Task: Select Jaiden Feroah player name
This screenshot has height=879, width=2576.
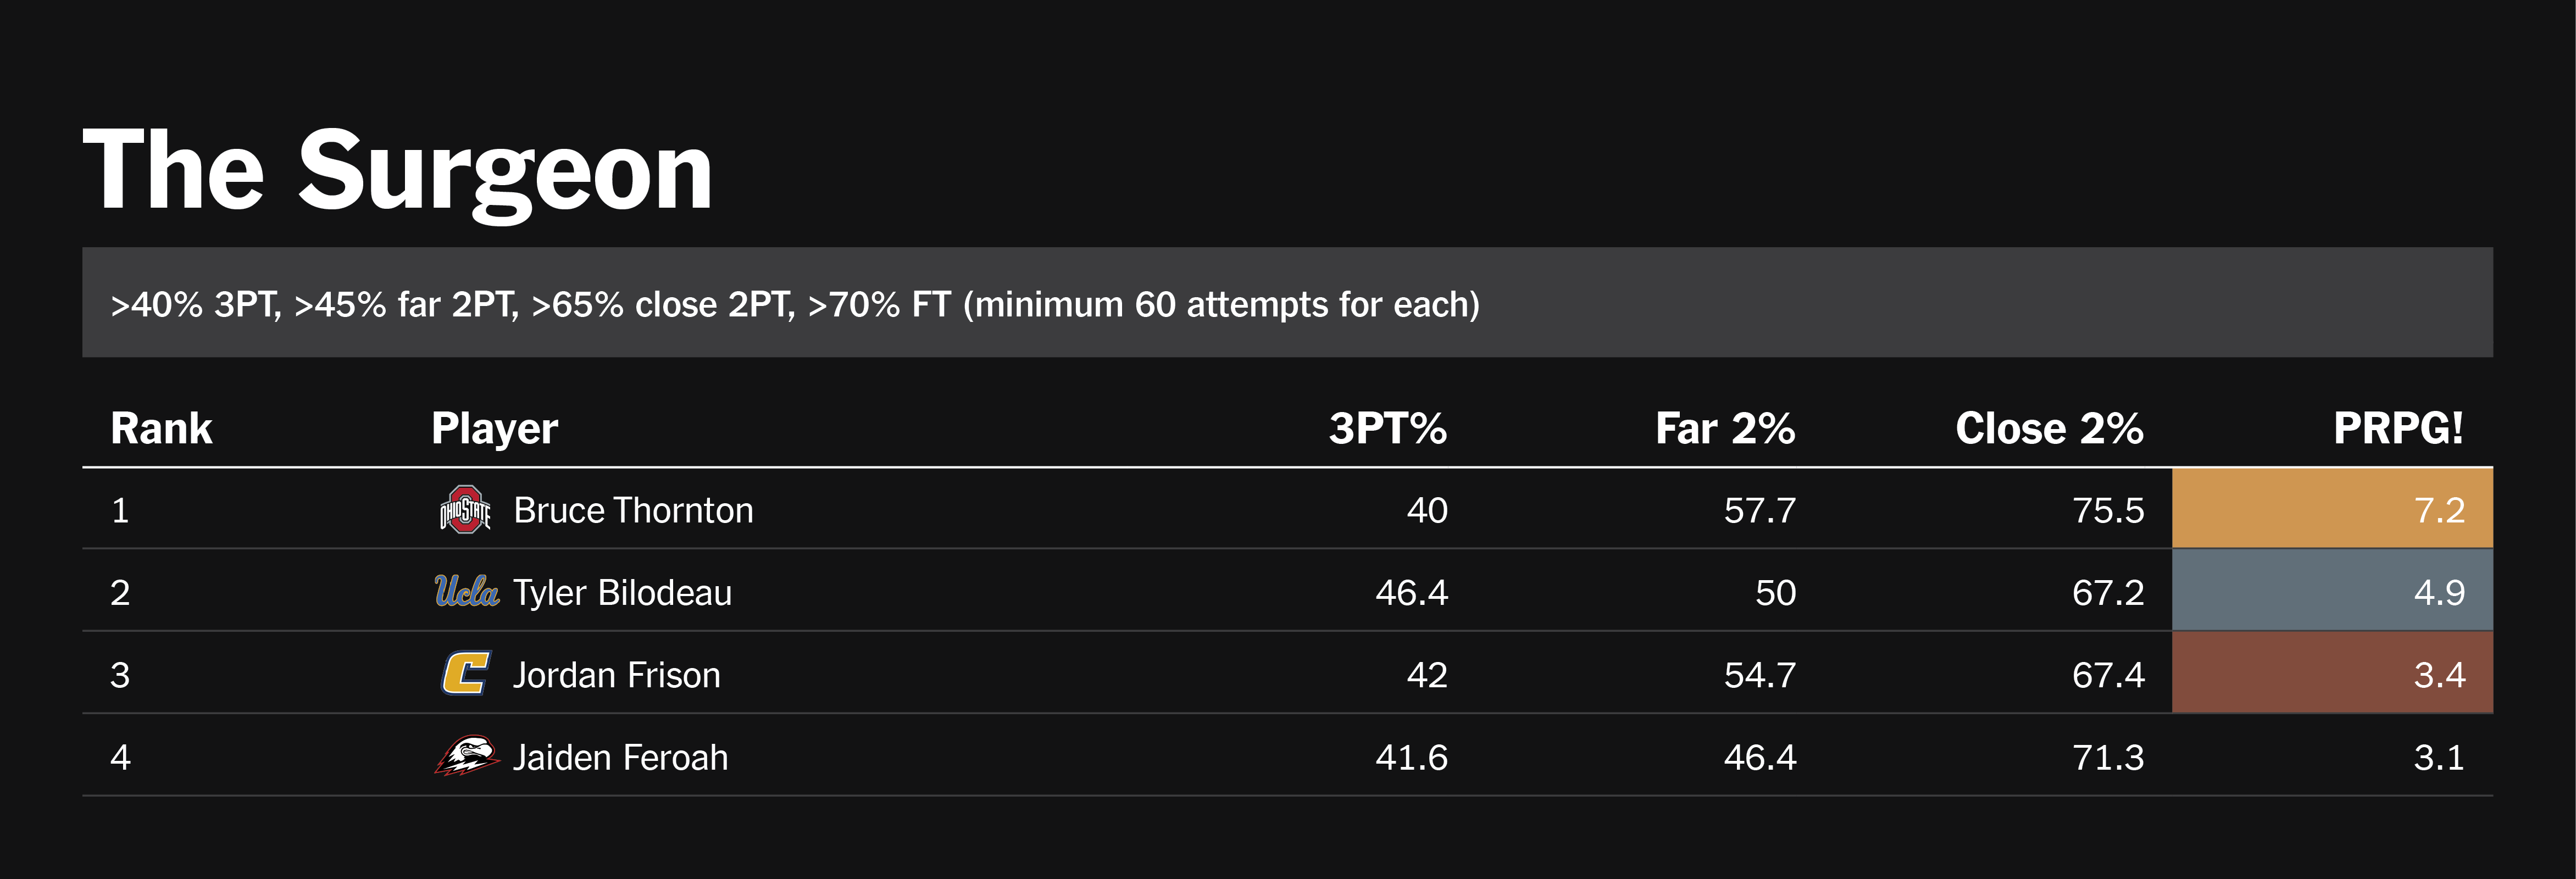Action: tap(620, 758)
